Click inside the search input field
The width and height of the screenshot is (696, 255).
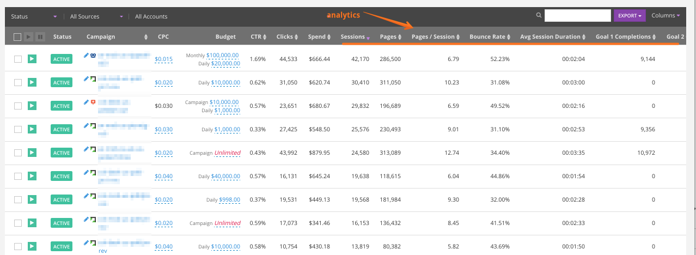(x=577, y=16)
